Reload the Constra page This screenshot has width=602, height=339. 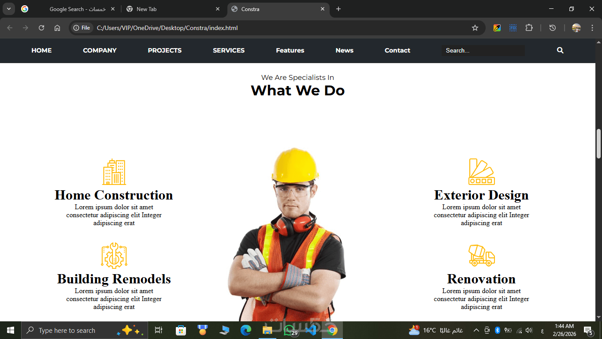pyautogui.click(x=41, y=28)
